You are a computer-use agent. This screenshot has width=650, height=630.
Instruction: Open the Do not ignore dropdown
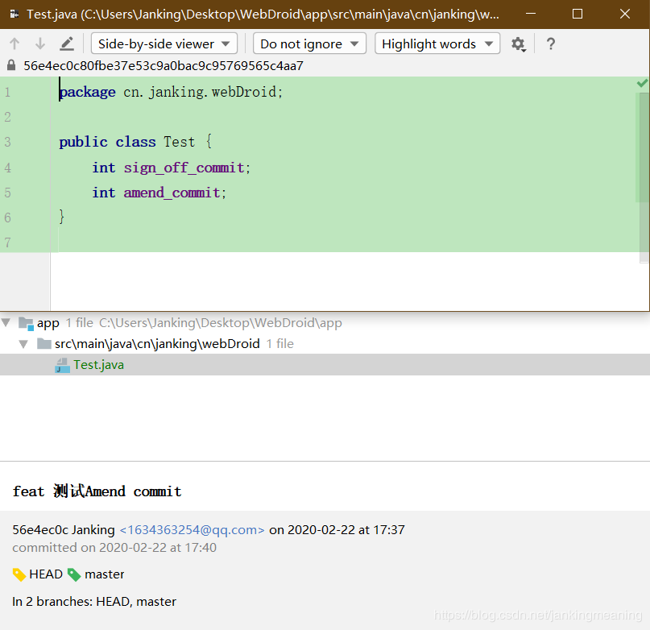coord(309,44)
